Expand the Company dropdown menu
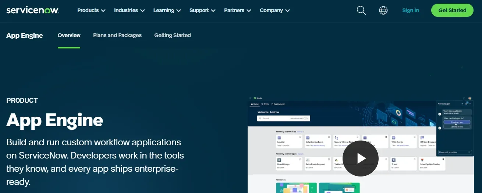This screenshot has width=482, height=193. [275, 10]
